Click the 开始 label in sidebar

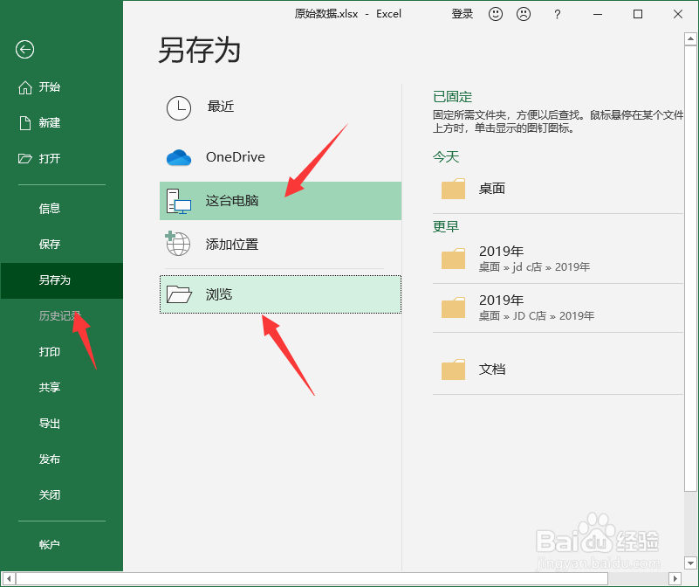[x=50, y=87]
